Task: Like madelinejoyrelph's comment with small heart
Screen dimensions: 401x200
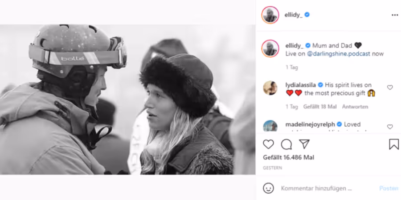Action: [390, 127]
